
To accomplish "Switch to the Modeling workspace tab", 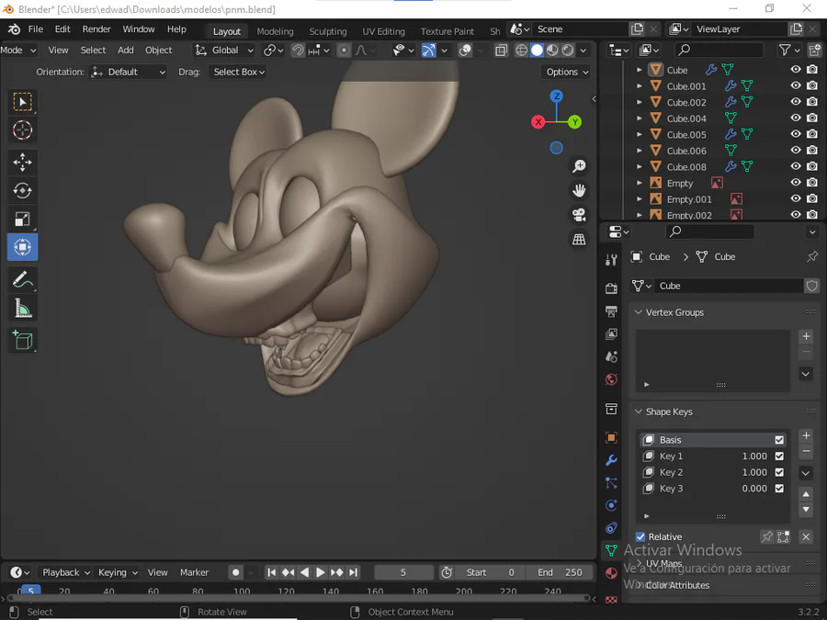I will [275, 31].
